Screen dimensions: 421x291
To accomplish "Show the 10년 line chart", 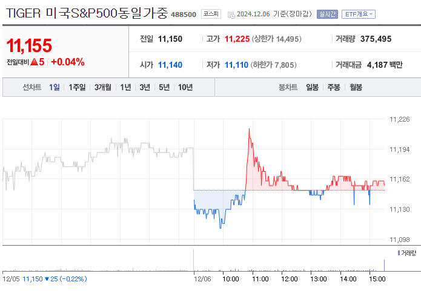I will [185, 87].
